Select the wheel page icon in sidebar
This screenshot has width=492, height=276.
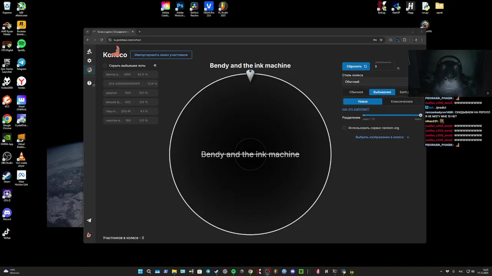pyautogui.click(x=89, y=70)
